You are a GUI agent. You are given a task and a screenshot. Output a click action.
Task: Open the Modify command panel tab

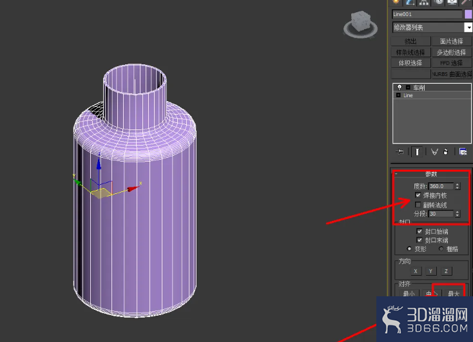point(410,2)
